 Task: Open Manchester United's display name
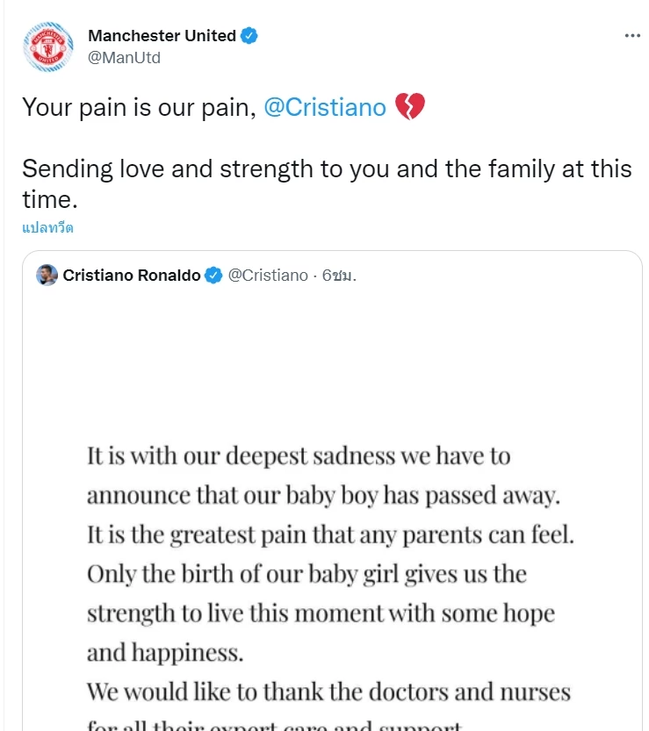point(162,36)
